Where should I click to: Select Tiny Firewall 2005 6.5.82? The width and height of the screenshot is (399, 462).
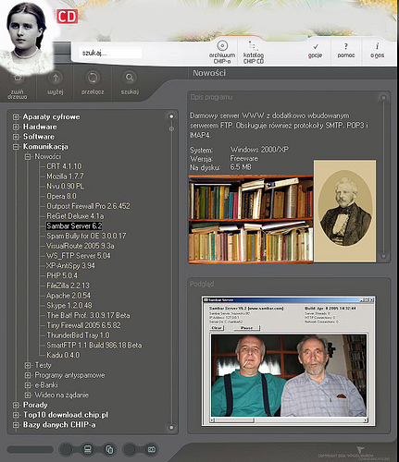tap(83, 325)
